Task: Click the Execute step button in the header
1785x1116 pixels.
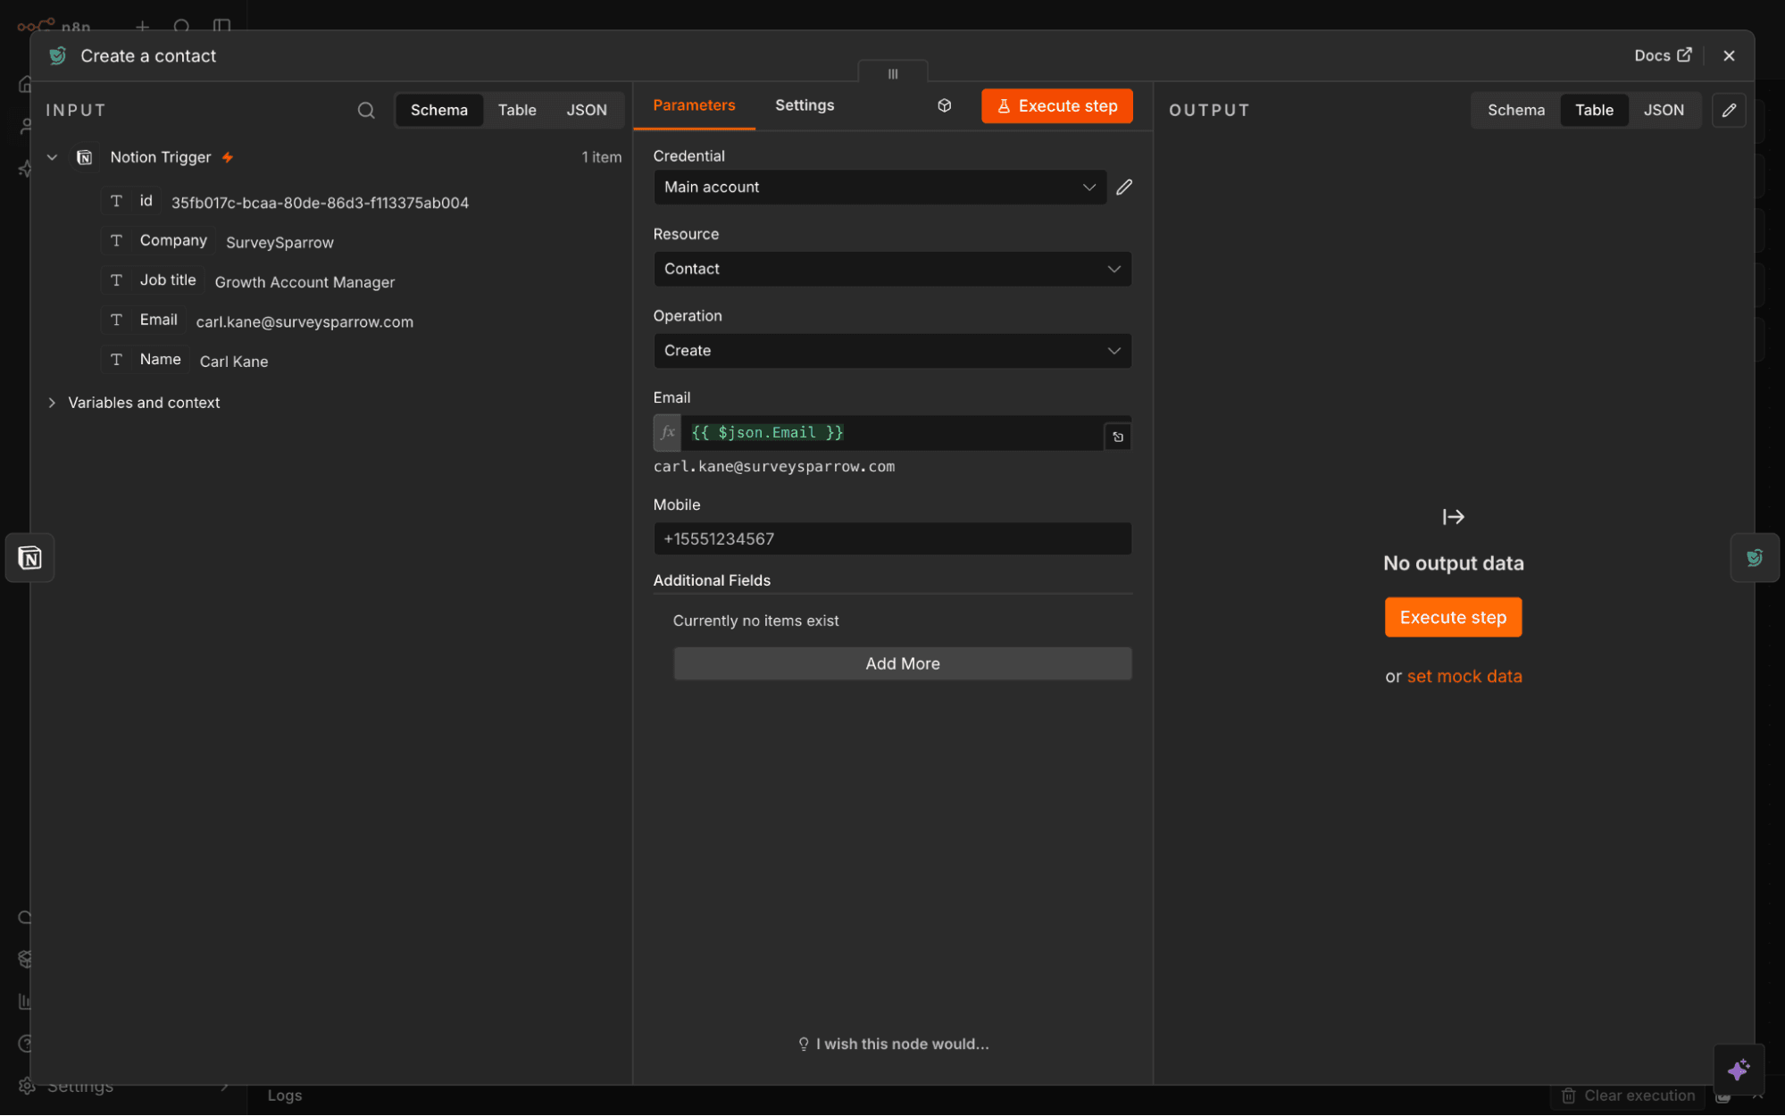Action: pos(1056,105)
